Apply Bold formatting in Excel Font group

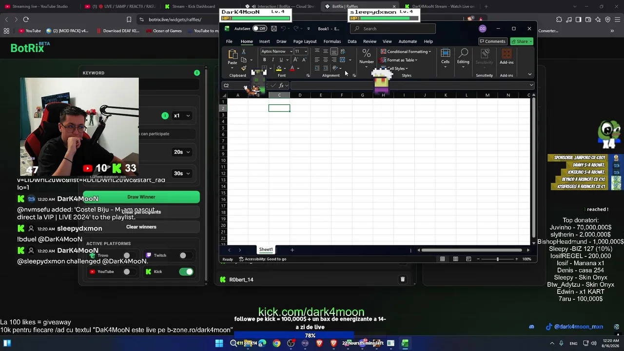click(264, 60)
